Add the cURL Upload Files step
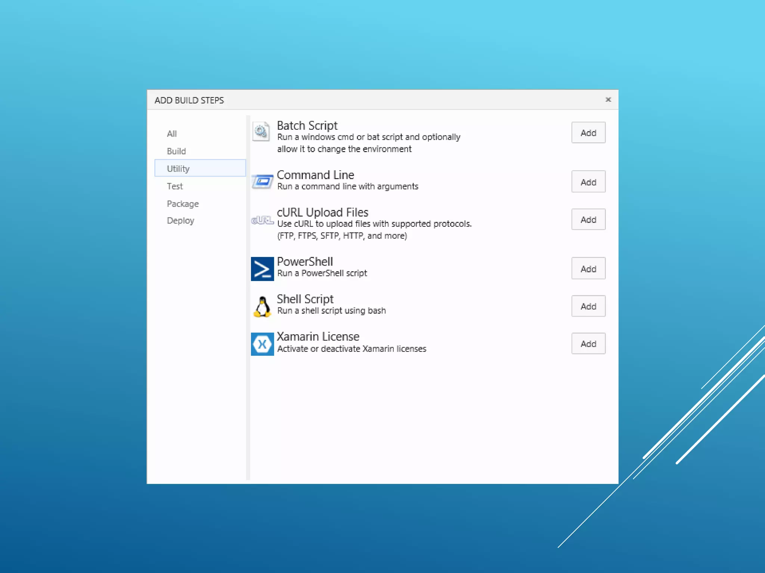Viewport: 765px width, 573px height. coord(588,220)
